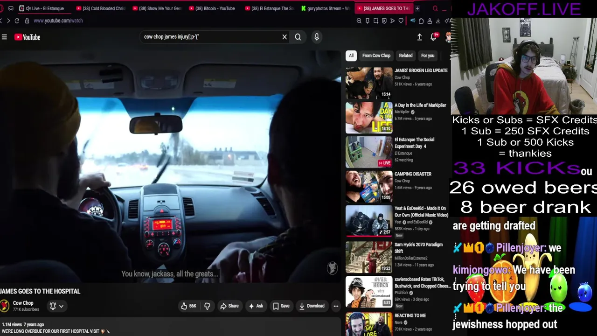Screen dimensions: 597x336
Task: Click the JAMES GOES TO THE HOSPITAL title
Action: point(40,291)
